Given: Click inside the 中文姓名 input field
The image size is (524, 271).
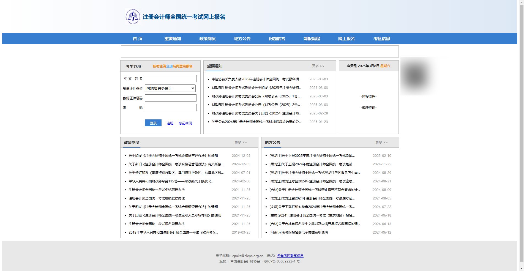Looking at the screenshot, I should pyautogui.click(x=171, y=78).
